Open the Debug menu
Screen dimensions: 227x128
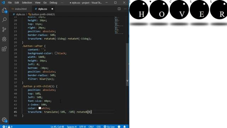tap(53, 2)
